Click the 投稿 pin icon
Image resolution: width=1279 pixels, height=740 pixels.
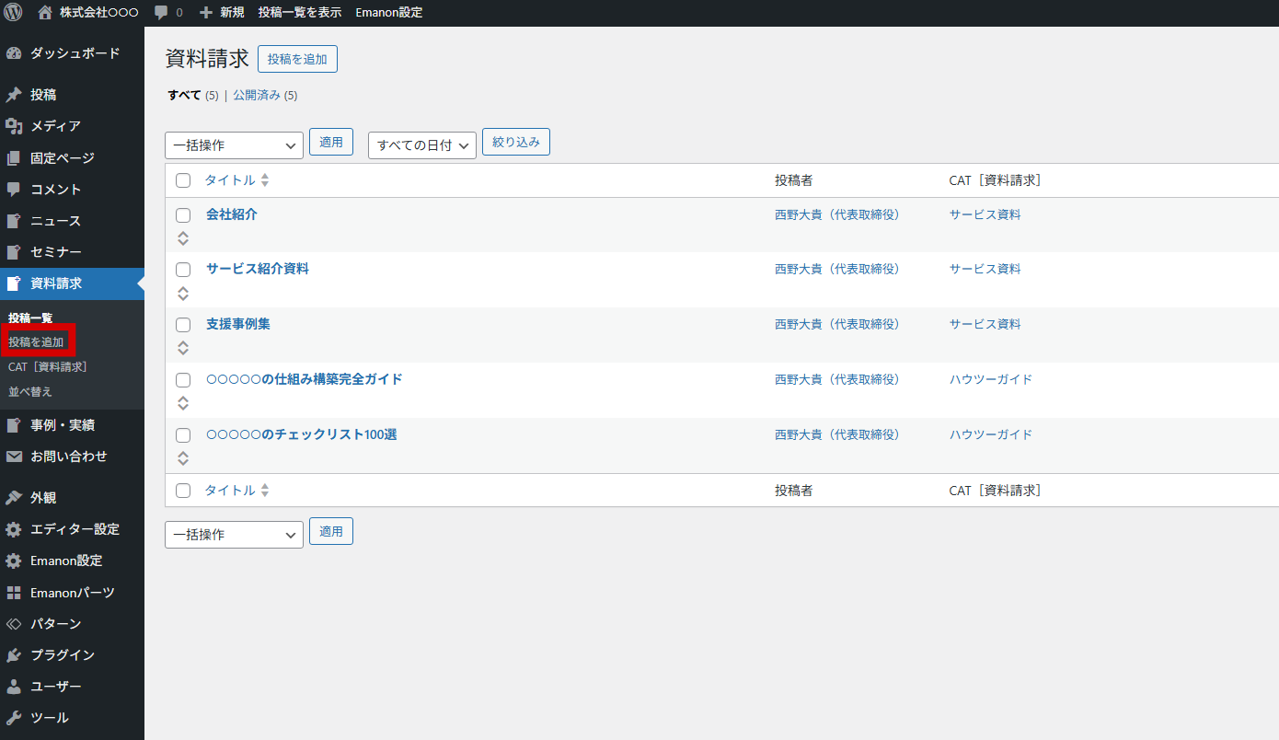(x=14, y=95)
